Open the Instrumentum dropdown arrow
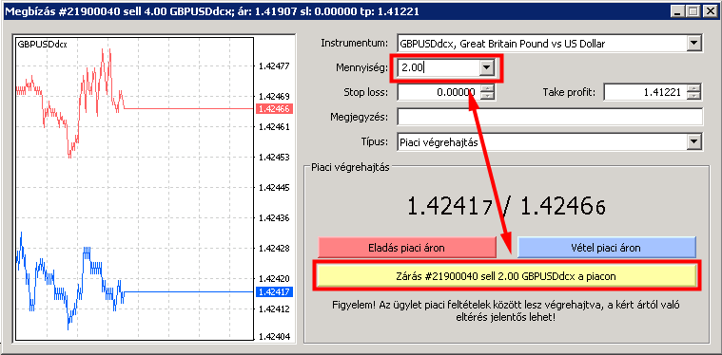Screen dimensions: 722x355 point(693,44)
